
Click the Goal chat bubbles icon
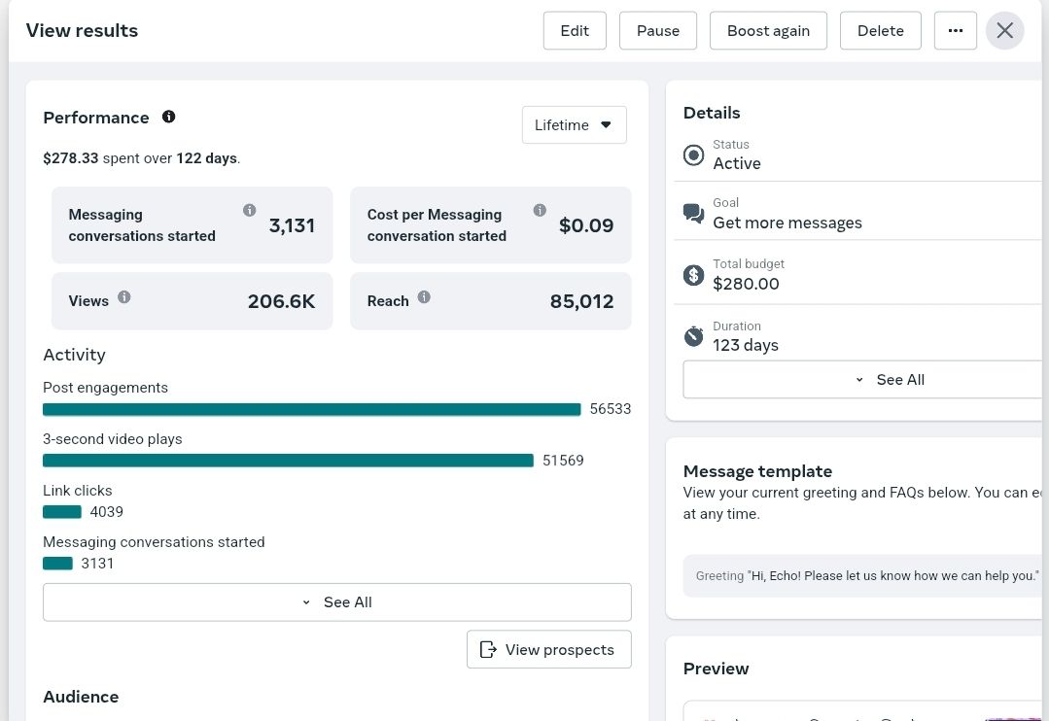tap(694, 214)
